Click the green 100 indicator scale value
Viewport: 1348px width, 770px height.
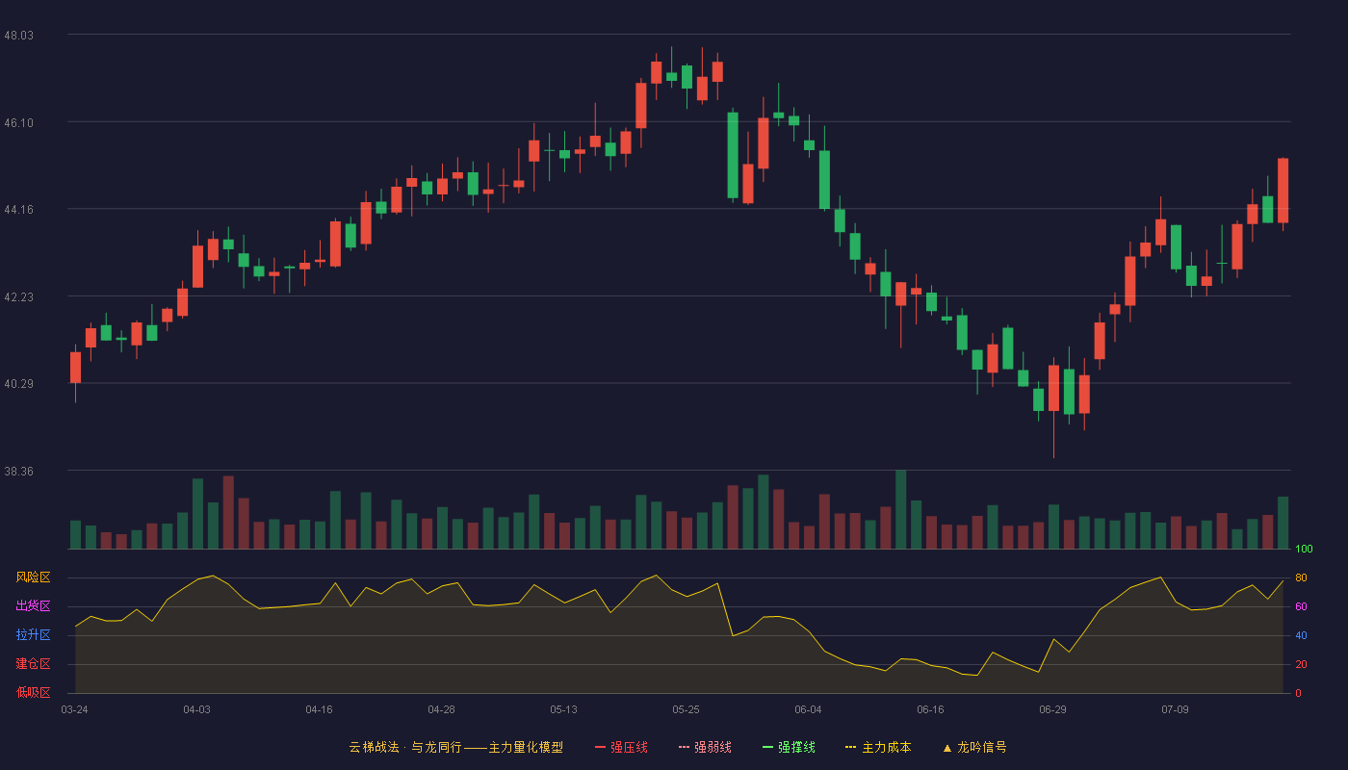coord(1304,550)
